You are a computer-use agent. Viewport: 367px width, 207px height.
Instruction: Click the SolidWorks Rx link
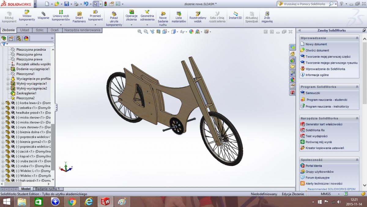tap(315, 130)
